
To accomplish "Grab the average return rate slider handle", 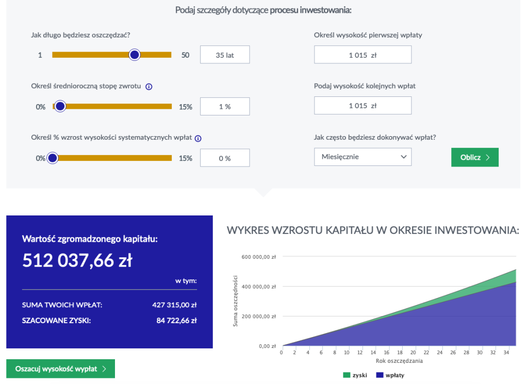I will click(60, 106).
